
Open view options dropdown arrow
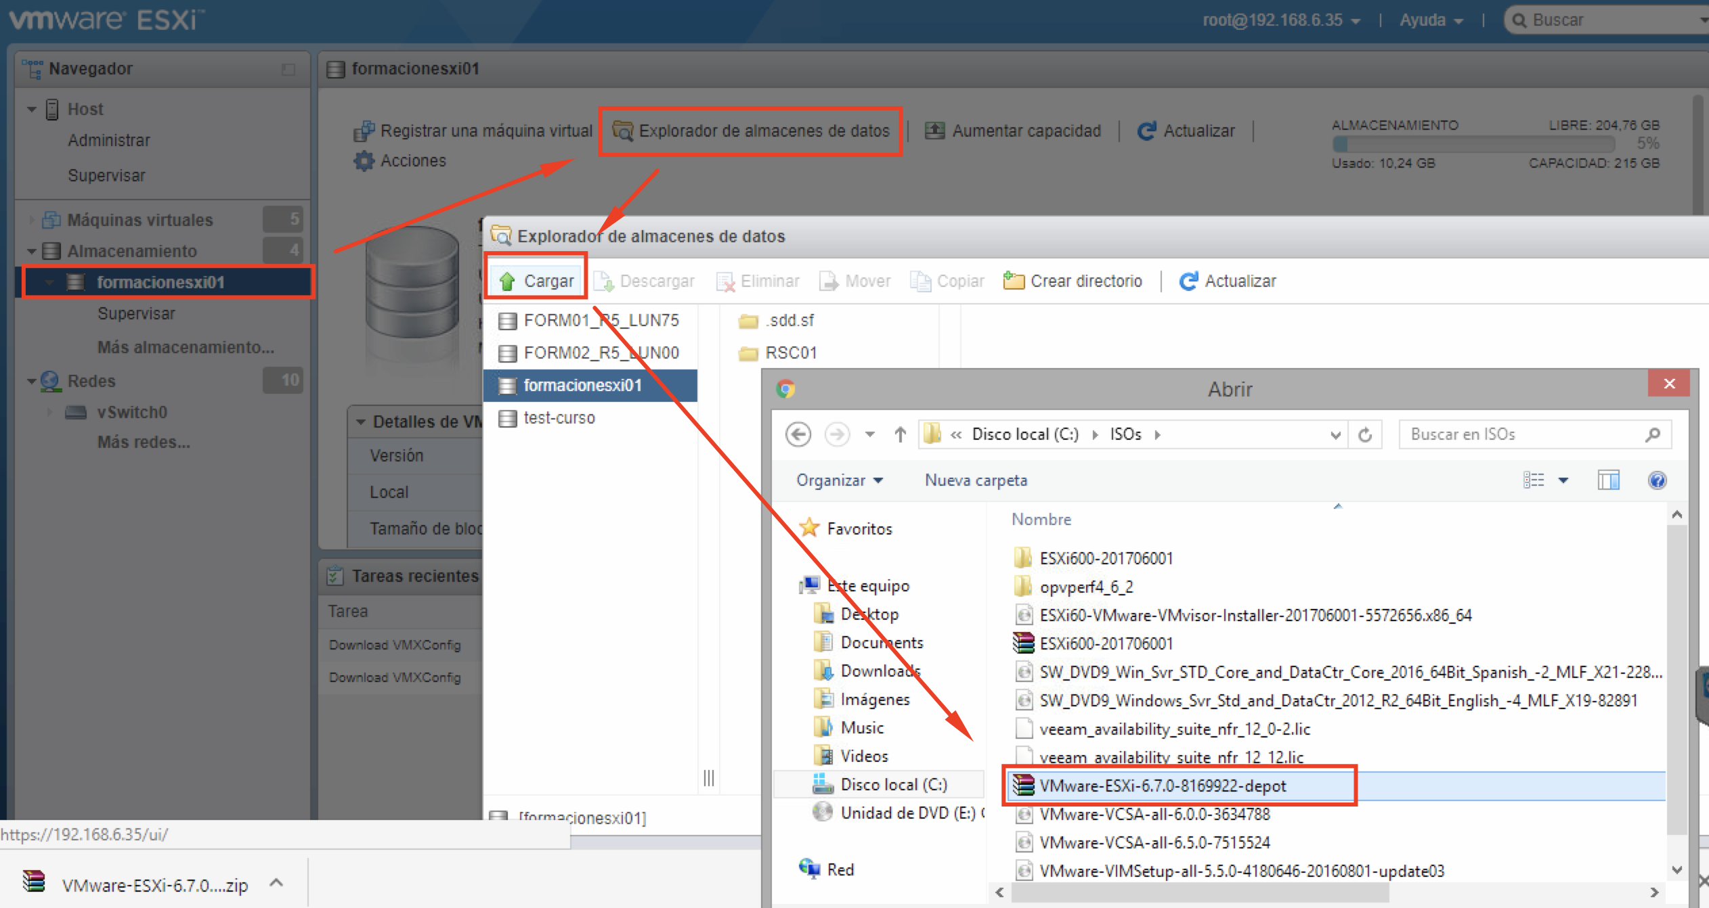(1563, 480)
